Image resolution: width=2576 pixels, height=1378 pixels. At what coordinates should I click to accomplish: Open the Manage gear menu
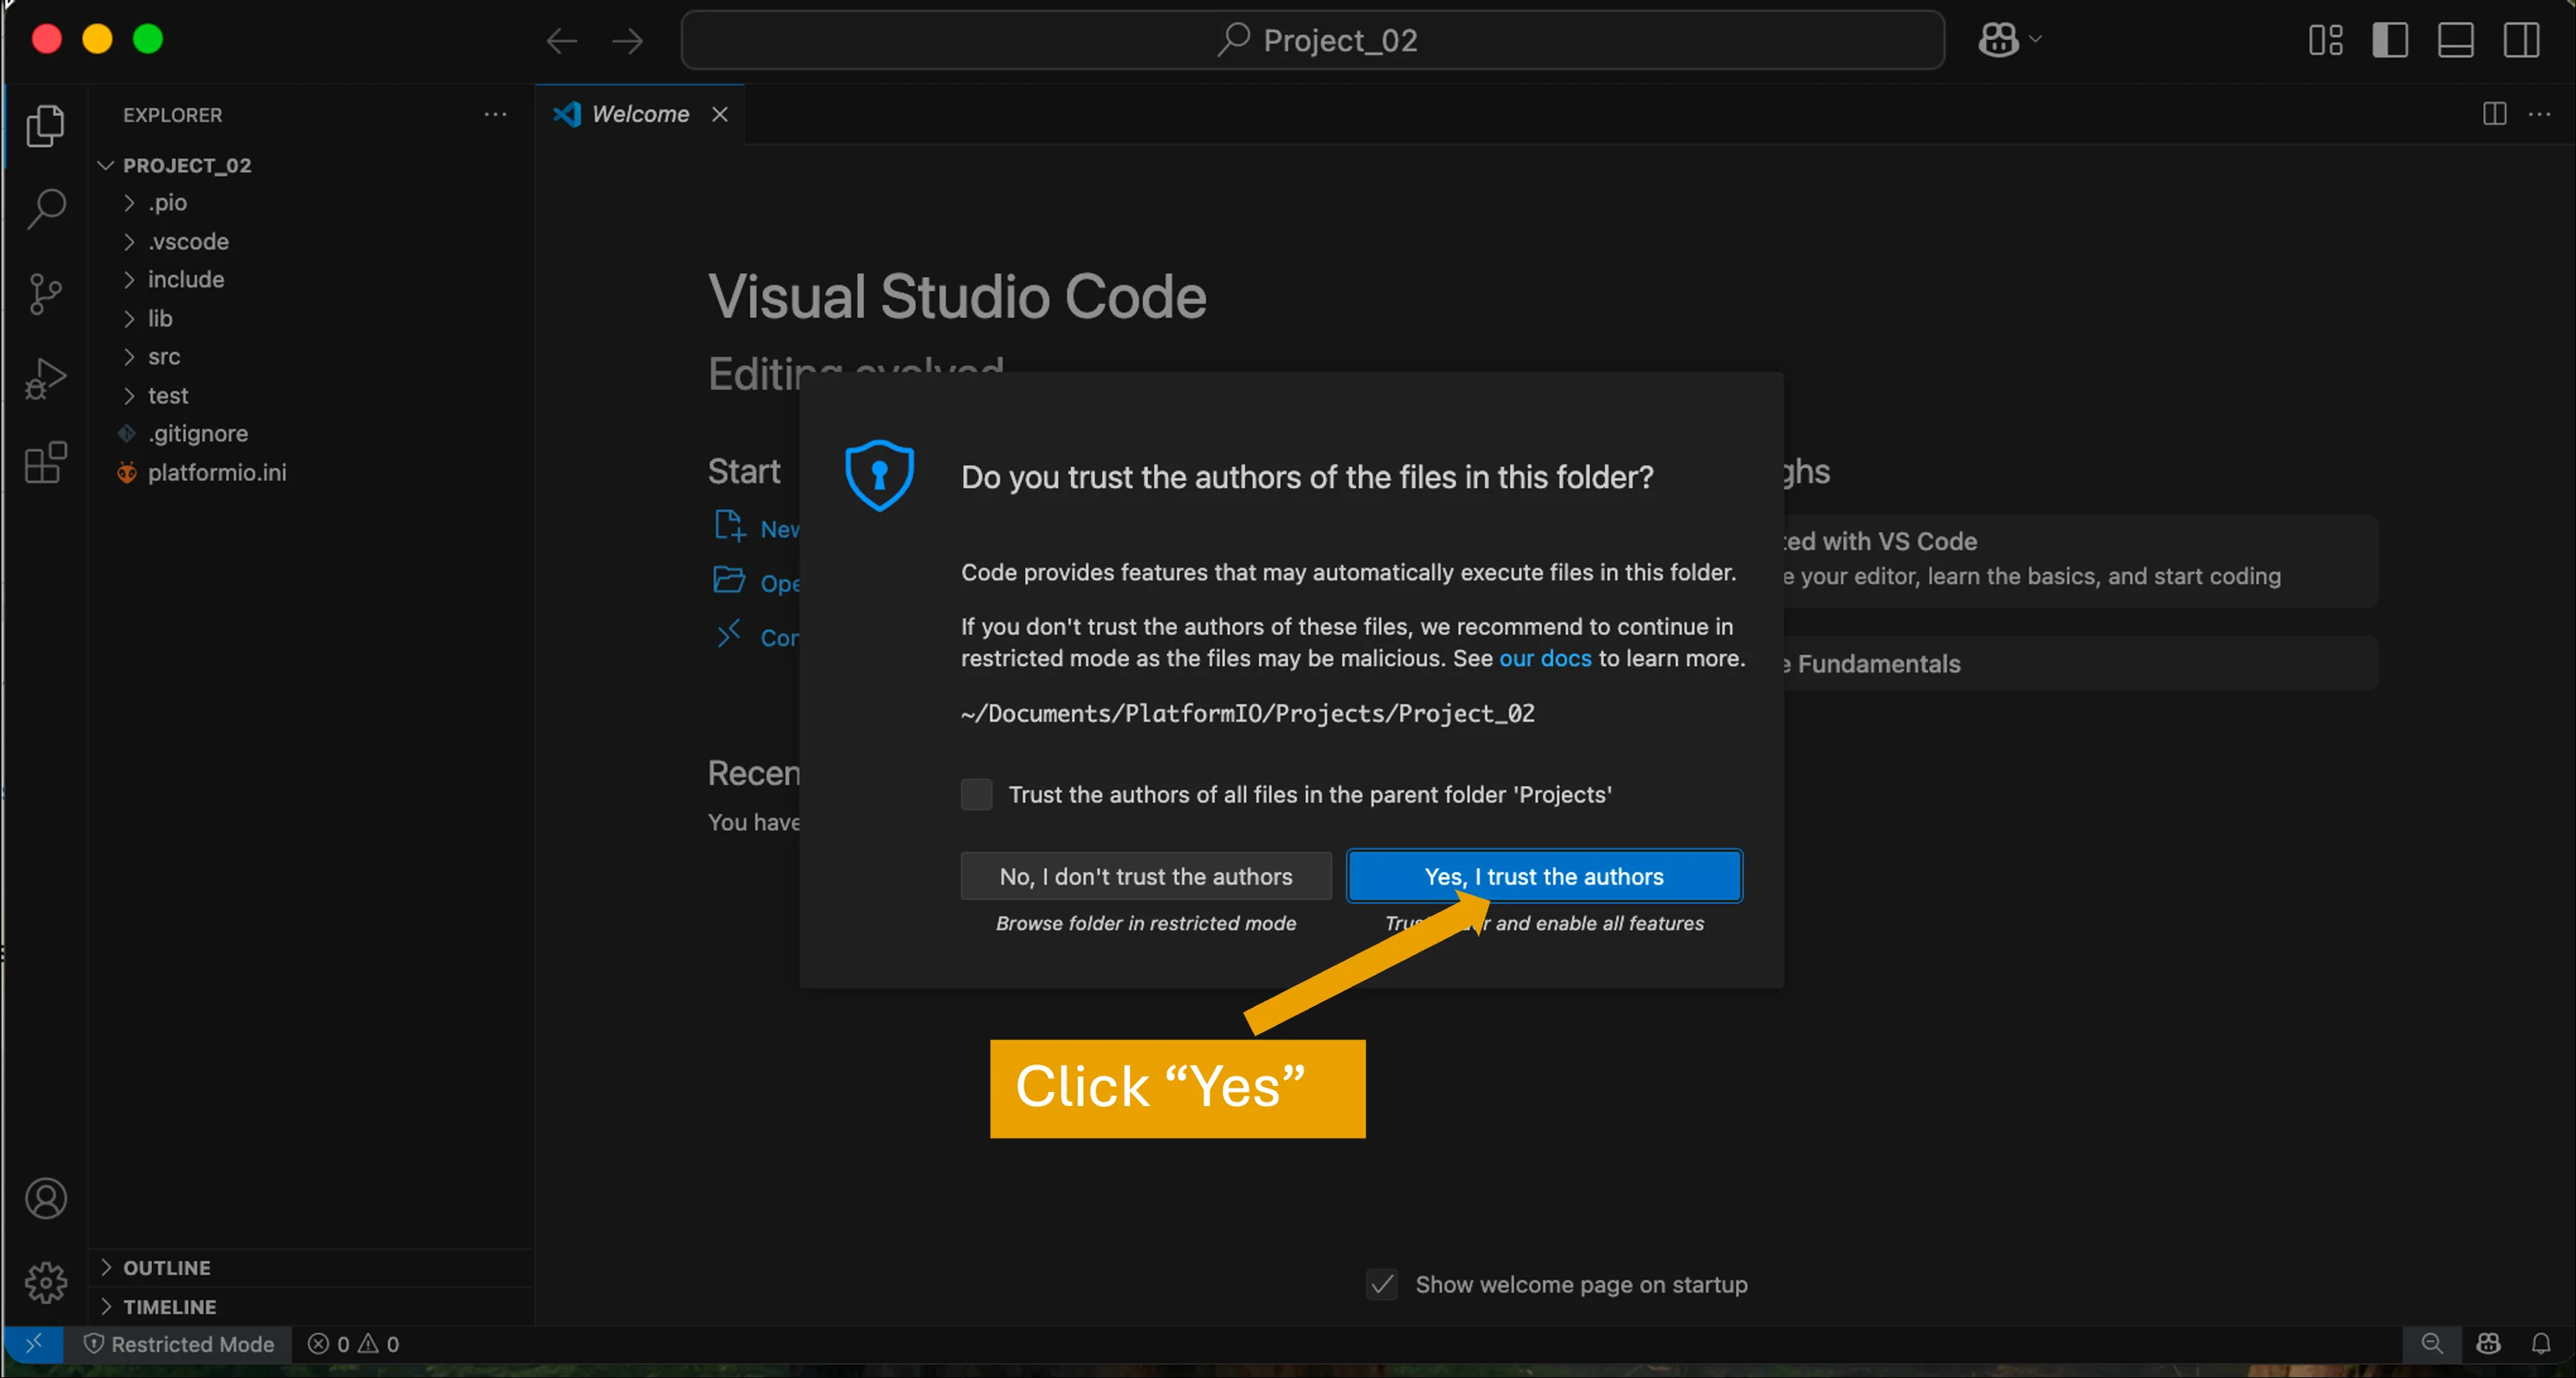[x=45, y=1282]
